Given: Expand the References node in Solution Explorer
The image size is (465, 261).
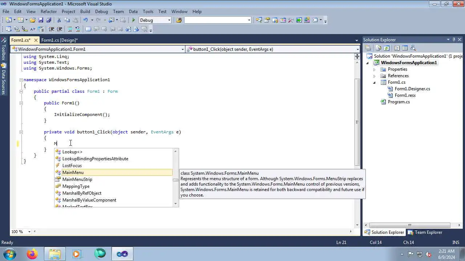Looking at the screenshot, I should pos(374,76).
